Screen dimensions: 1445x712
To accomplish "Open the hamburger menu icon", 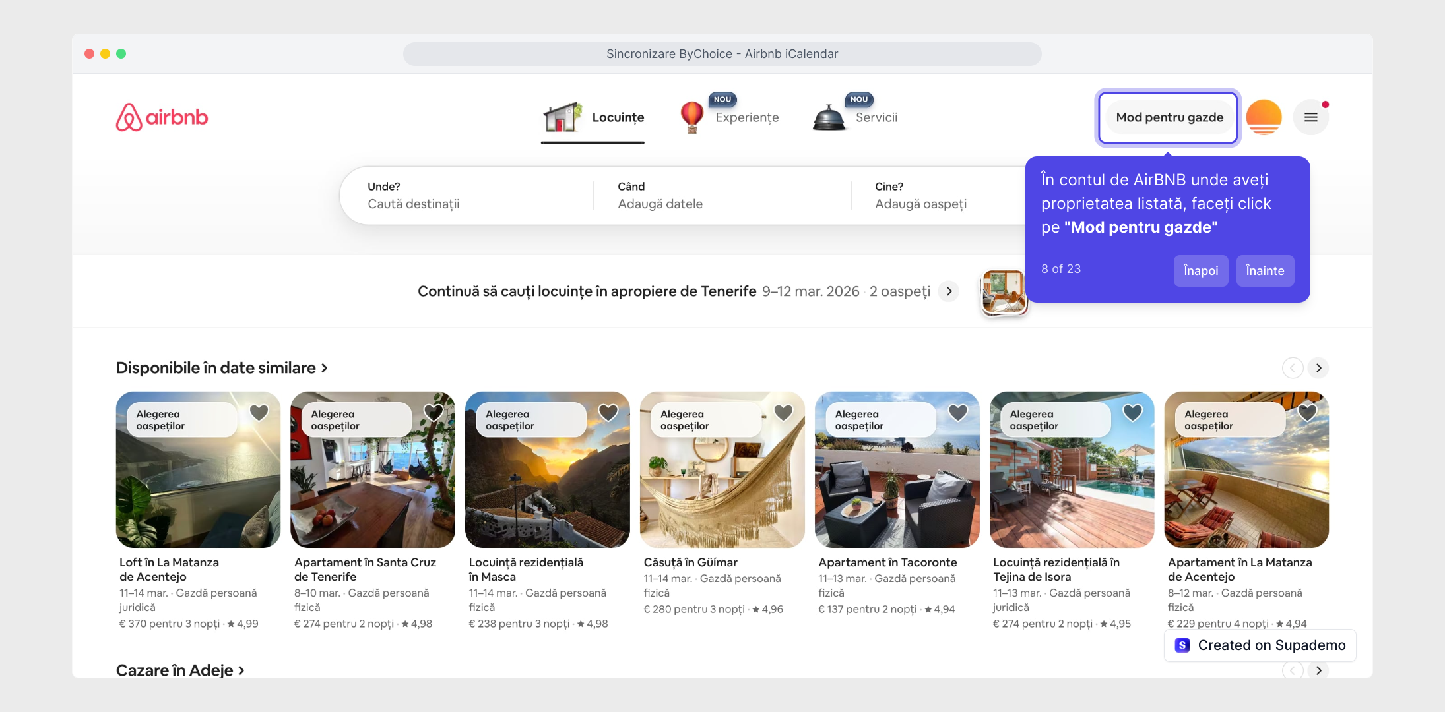I will (x=1310, y=117).
